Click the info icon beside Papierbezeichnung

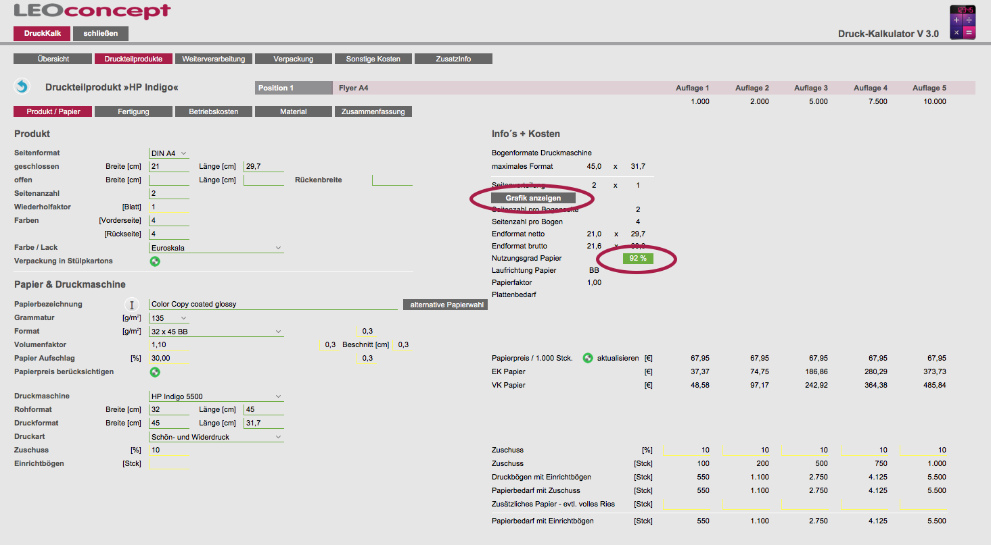132,305
